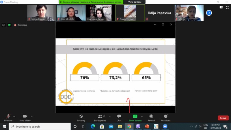Image resolution: width=231 pixels, height=130 pixels.
Task: Select lidija Popovska's participant tile
Action: [x=159, y=13]
